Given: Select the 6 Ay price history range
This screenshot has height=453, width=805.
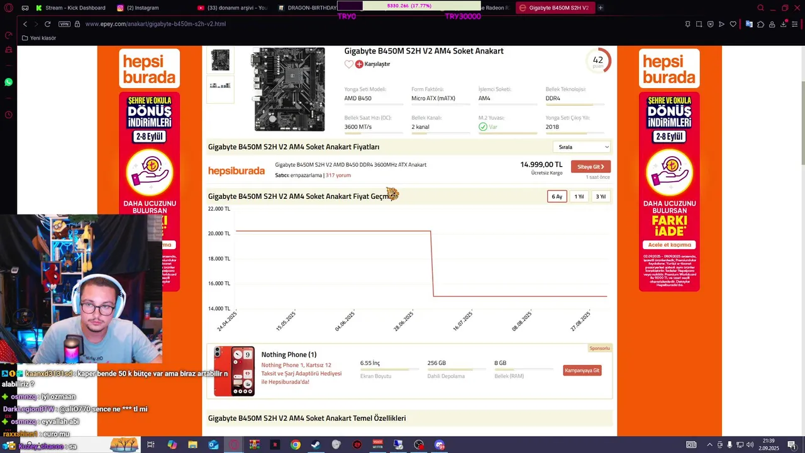Looking at the screenshot, I should (x=557, y=196).
